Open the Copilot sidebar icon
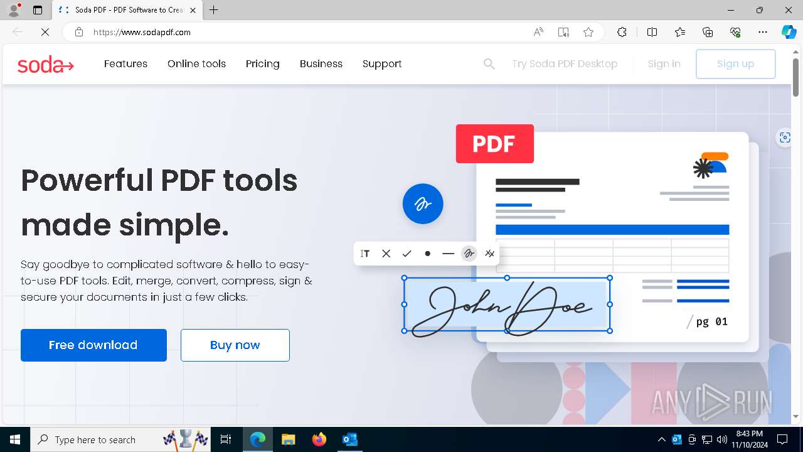Screen dimensions: 803x452 click(789, 32)
